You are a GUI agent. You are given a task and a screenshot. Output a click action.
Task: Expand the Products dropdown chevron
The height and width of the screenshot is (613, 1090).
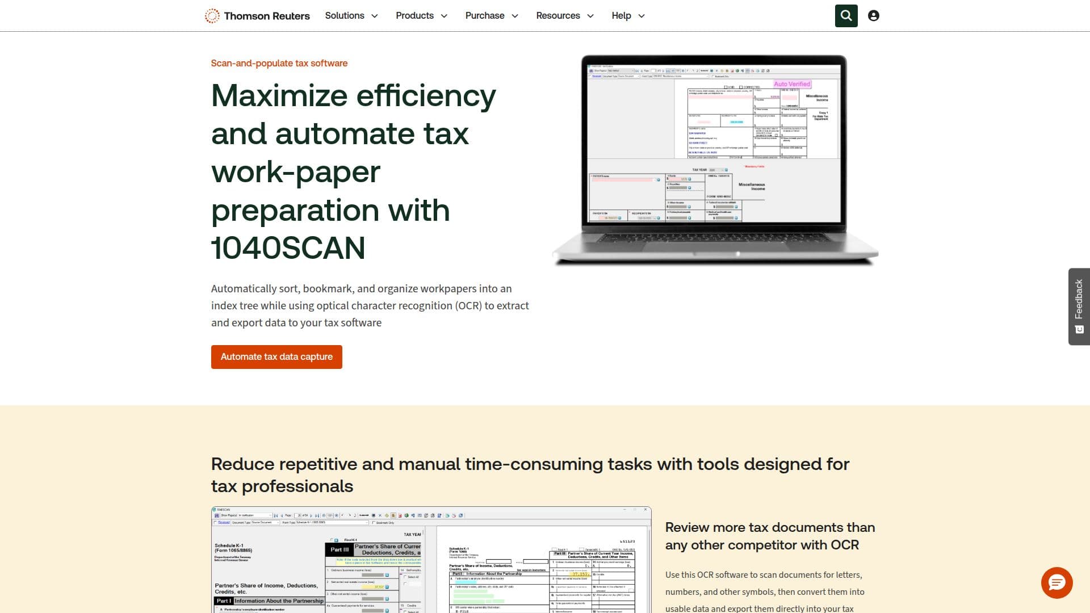pos(444,16)
